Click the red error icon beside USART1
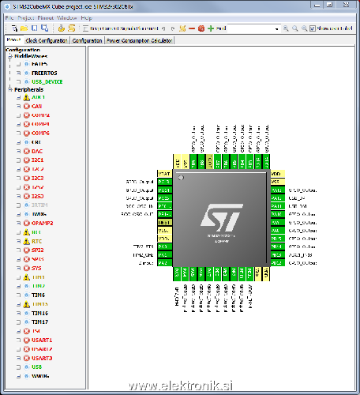The height and width of the screenshot is (395, 360). tap(27, 340)
